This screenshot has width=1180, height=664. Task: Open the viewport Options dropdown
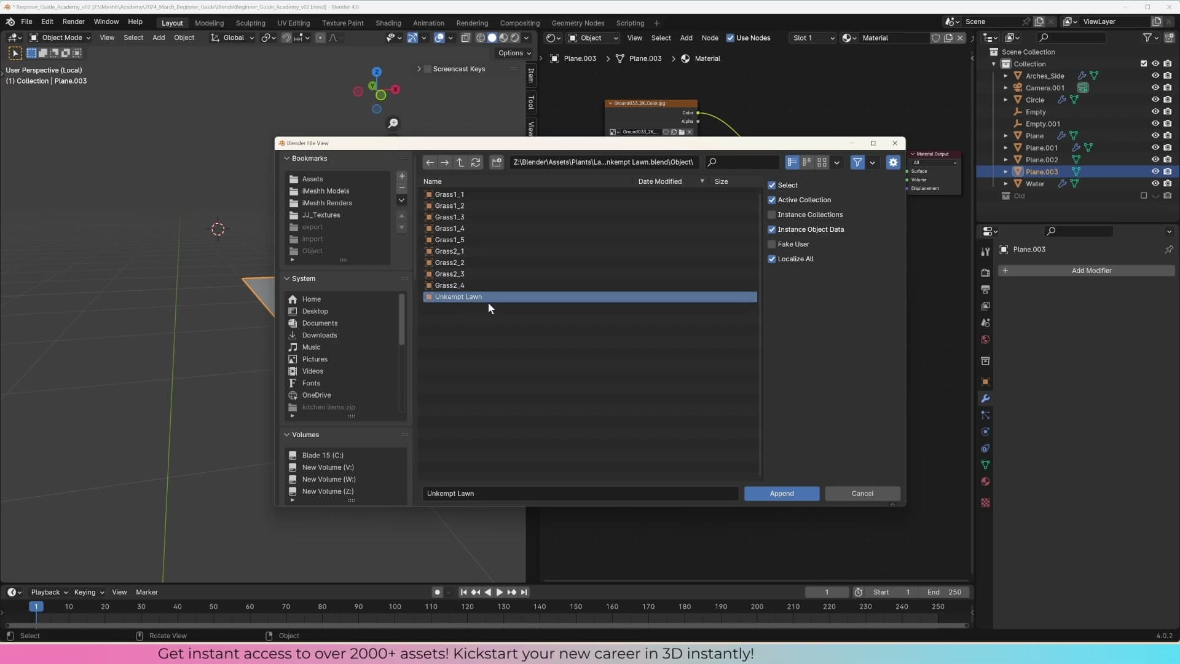[514, 53]
